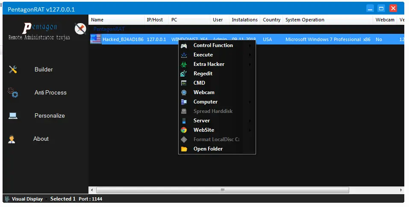
Task: Click the Selected 1 status text
Action: pyautogui.click(x=63, y=199)
